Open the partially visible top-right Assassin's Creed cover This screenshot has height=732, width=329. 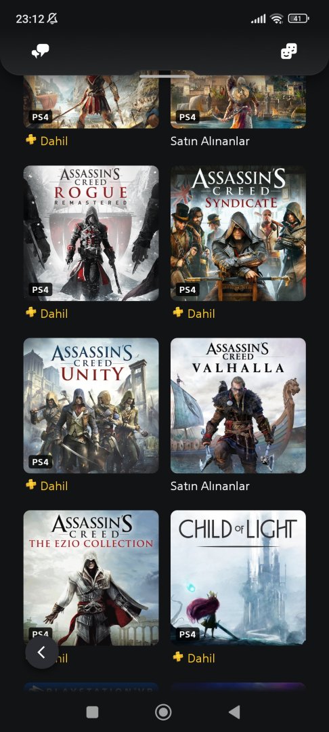click(238, 100)
